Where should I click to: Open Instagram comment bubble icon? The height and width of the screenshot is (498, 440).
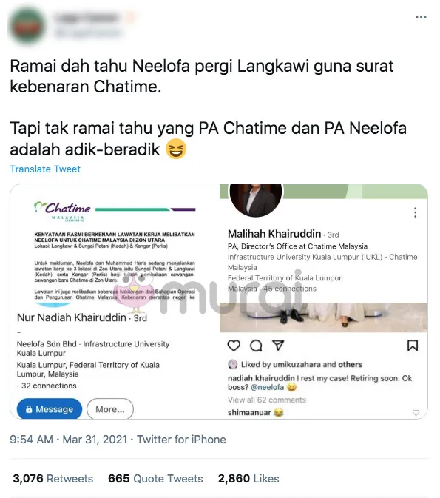coord(256,346)
